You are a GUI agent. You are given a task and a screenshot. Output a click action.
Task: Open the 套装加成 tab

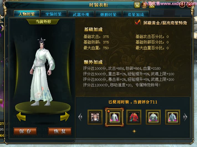136,14
